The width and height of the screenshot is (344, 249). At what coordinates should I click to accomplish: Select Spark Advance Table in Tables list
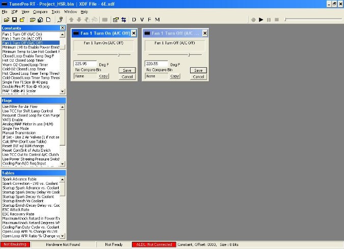(19, 179)
